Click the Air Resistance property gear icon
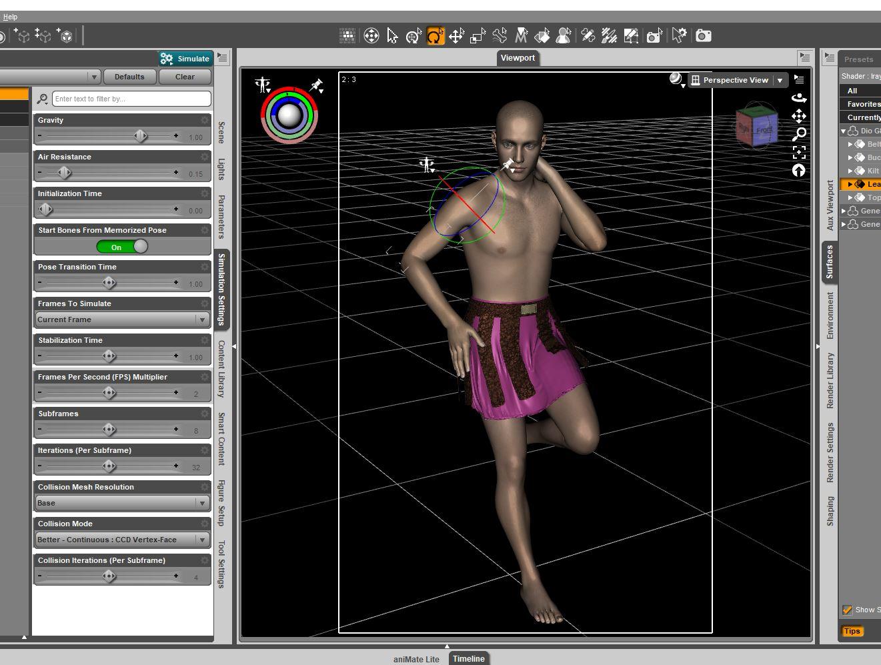This screenshot has width=881, height=665. pyautogui.click(x=204, y=157)
